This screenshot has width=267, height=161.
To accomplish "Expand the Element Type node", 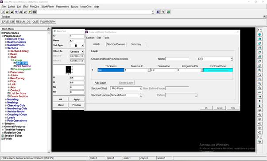I will (x=6, y=39).
